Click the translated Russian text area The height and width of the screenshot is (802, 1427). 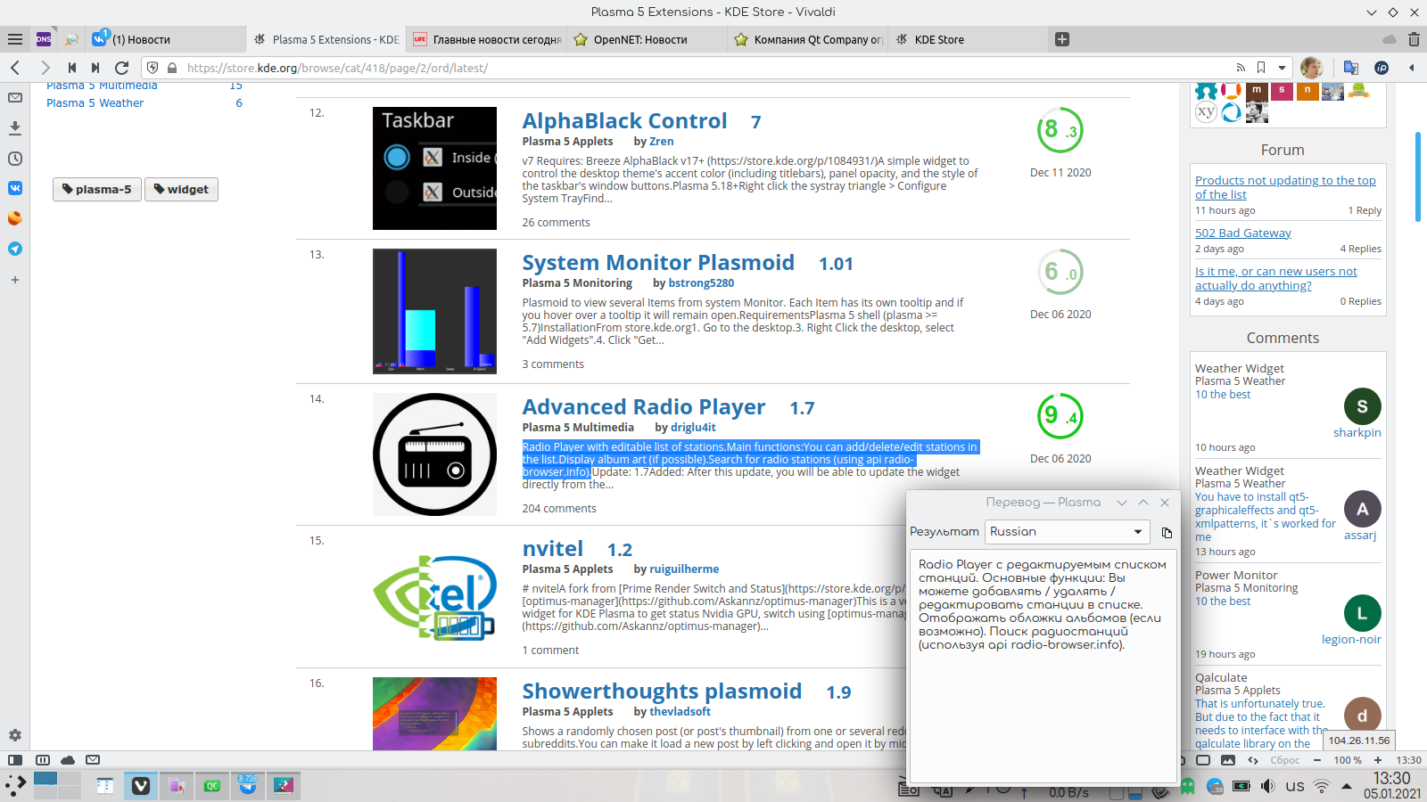click(x=1042, y=668)
